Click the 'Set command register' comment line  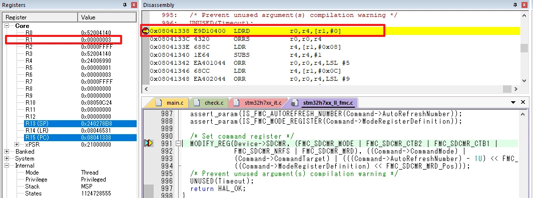click(x=242, y=136)
